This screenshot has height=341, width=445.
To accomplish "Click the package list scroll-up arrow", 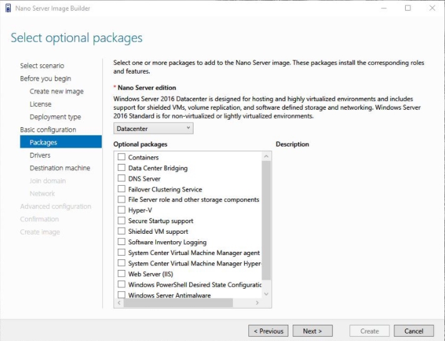I will [267, 156].
